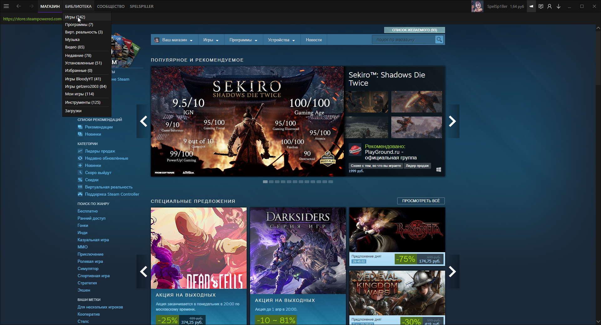This screenshot has height=325, width=601.
Task: Click the avatar icon in Ваш магазин tab
Action: tap(157, 40)
